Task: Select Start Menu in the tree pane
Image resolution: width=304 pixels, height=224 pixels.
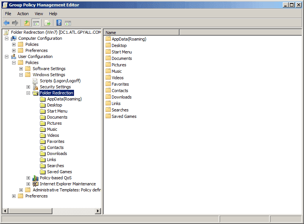Action: coord(57,111)
